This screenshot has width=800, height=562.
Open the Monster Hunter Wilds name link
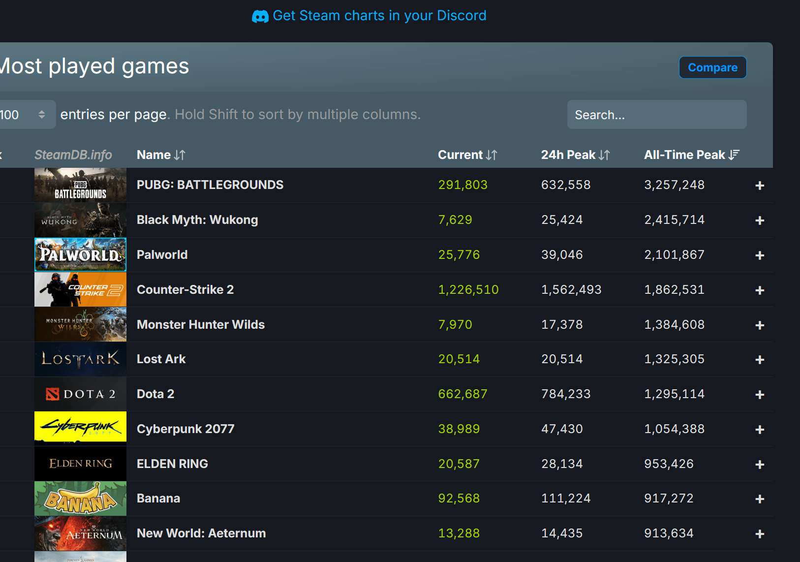tap(201, 325)
